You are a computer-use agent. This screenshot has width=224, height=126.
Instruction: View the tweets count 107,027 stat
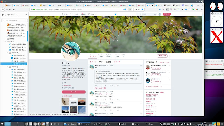pos(92,56)
